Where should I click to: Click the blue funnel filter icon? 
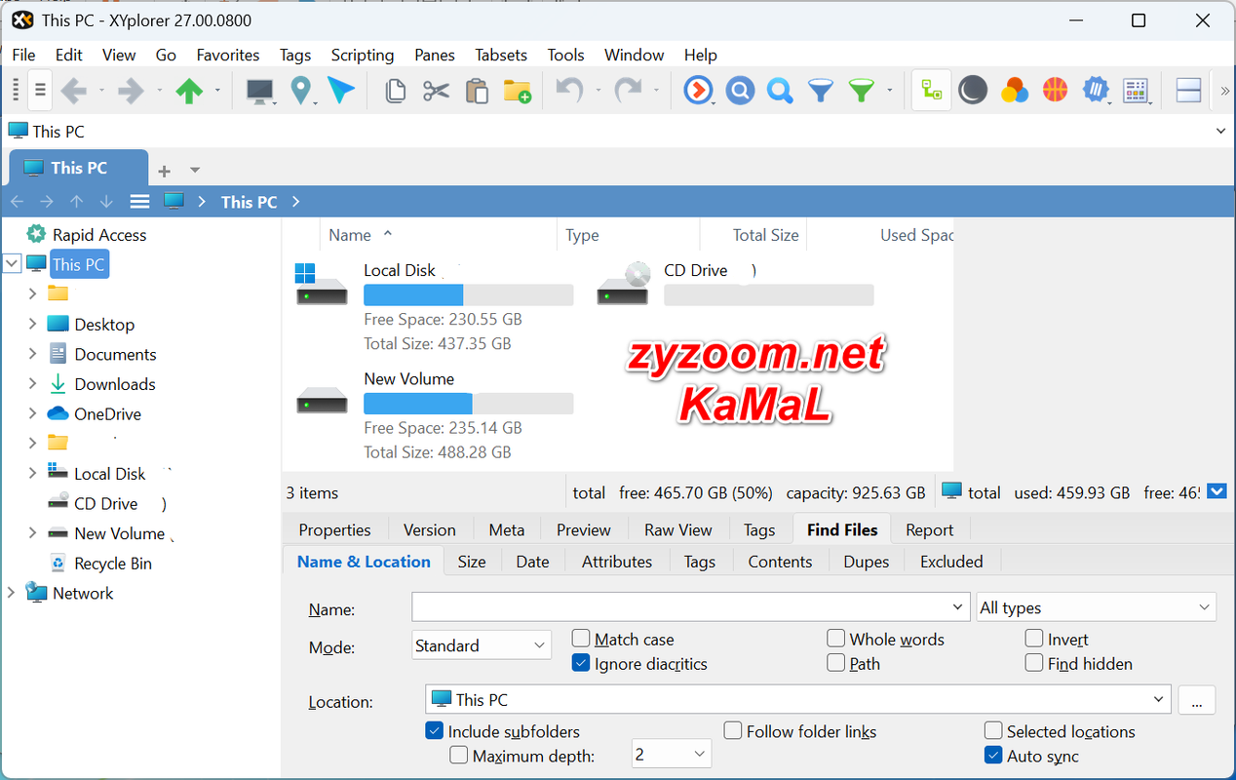(x=821, y=92)
